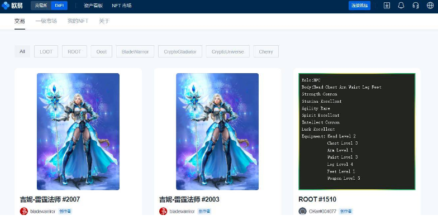Select the 关于 tab

click(104, 21)
